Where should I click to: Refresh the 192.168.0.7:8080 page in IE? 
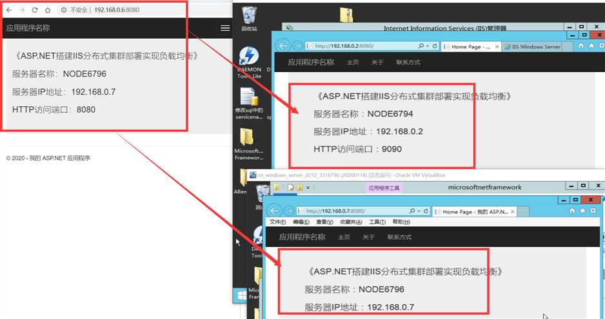tap(426, 211)
